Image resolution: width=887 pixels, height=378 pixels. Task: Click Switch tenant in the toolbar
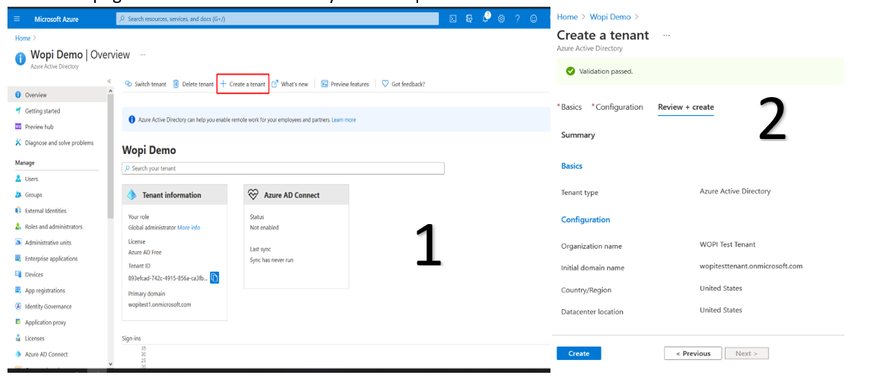tap(145, 84)
